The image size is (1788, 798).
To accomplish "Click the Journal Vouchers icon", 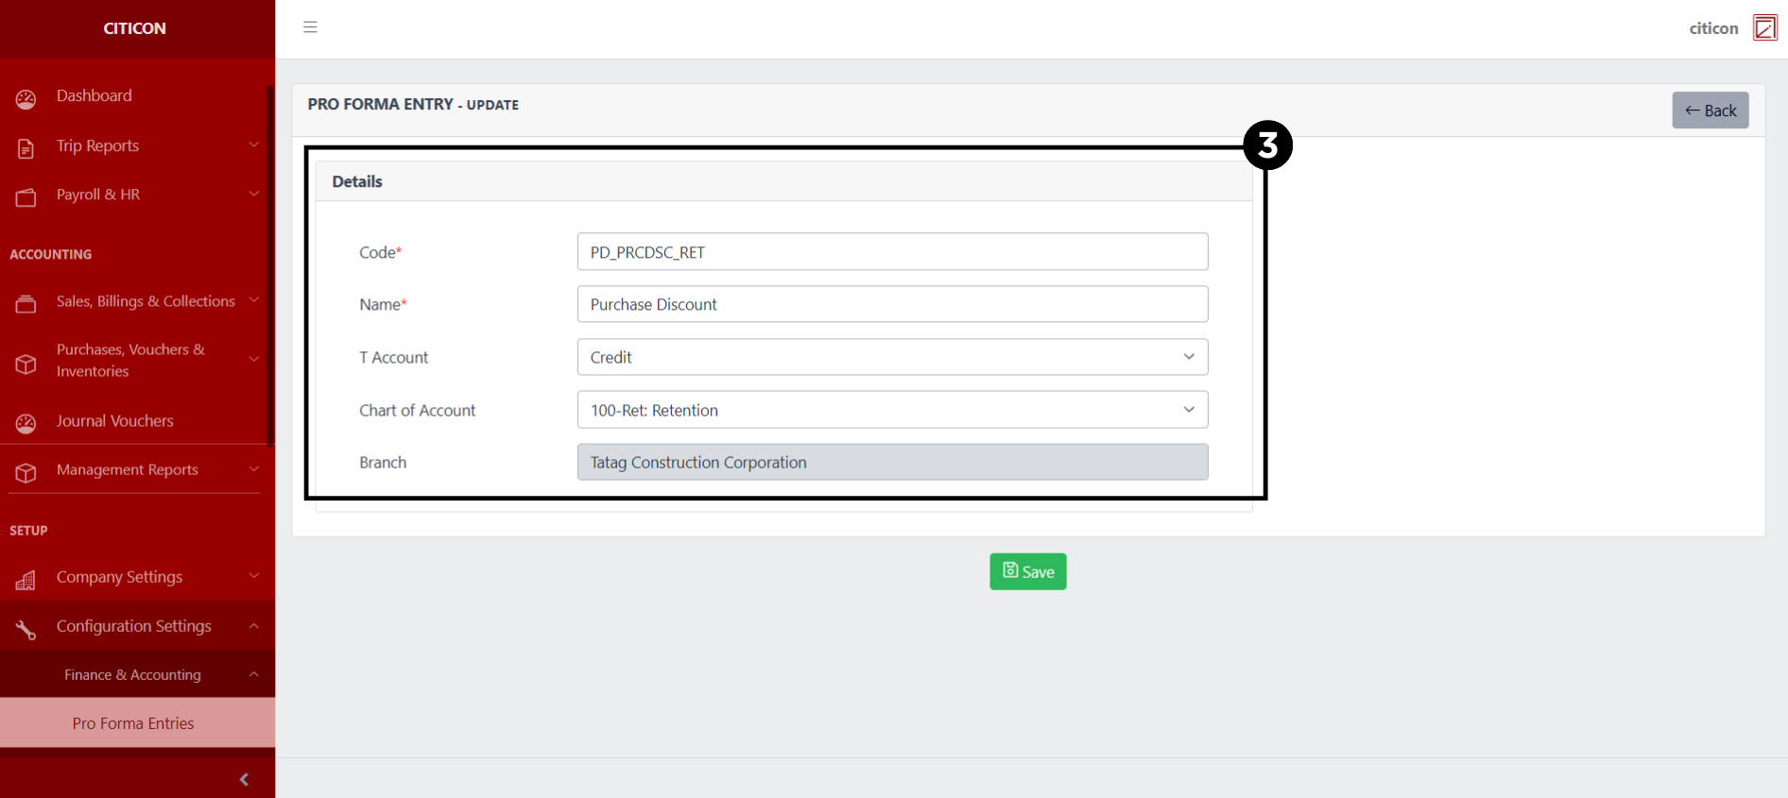I will pyautogui.click(x=26, y=423).
